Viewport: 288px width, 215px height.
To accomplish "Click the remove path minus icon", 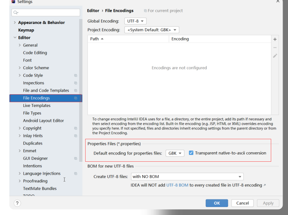I will pos(275,48).
